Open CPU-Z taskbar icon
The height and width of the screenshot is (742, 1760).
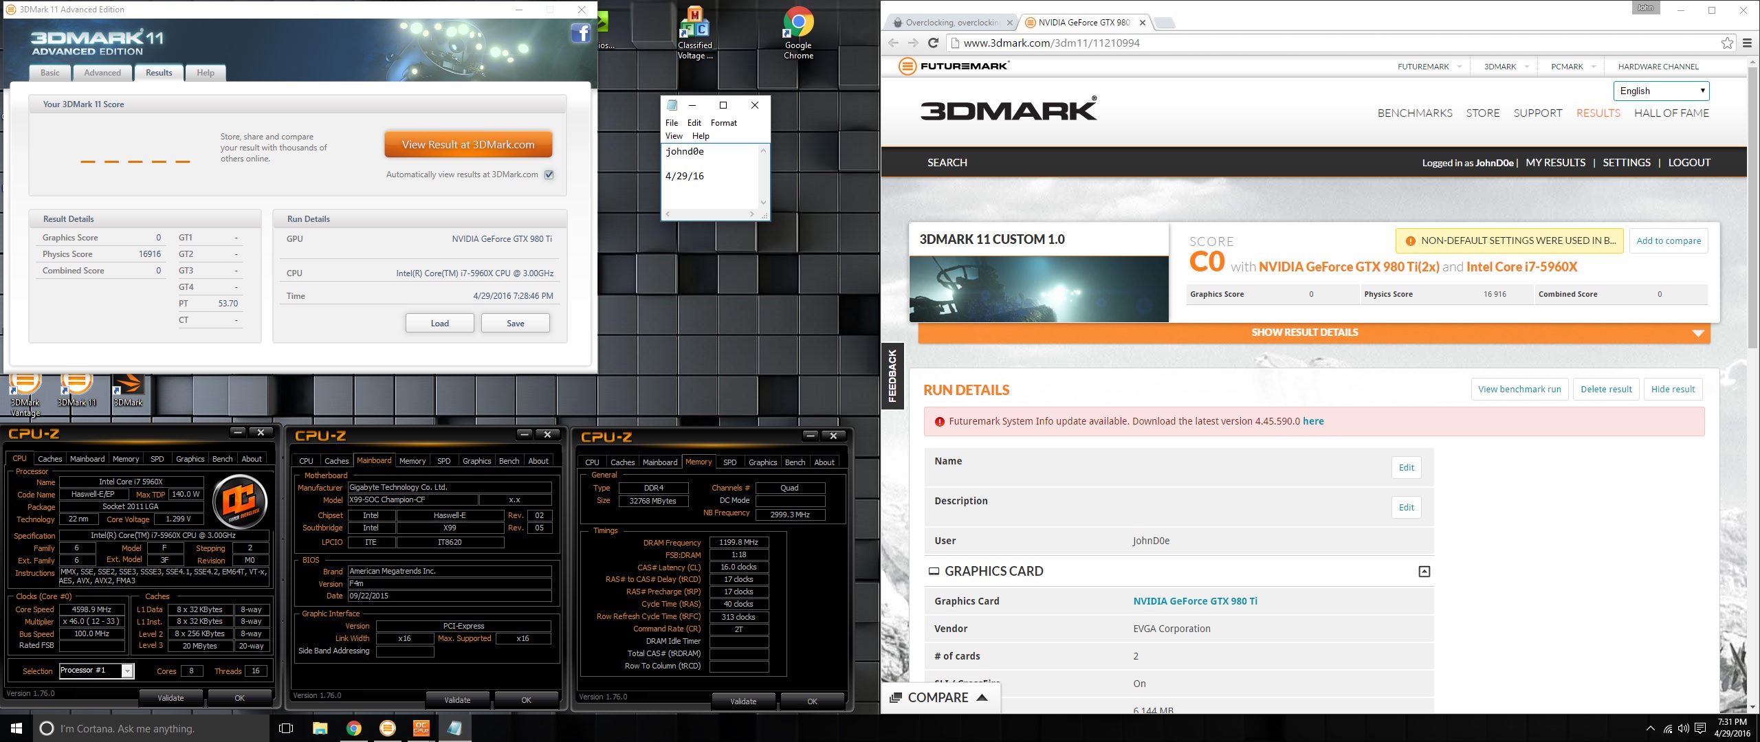pyautogui.click(x=421, y=728)
